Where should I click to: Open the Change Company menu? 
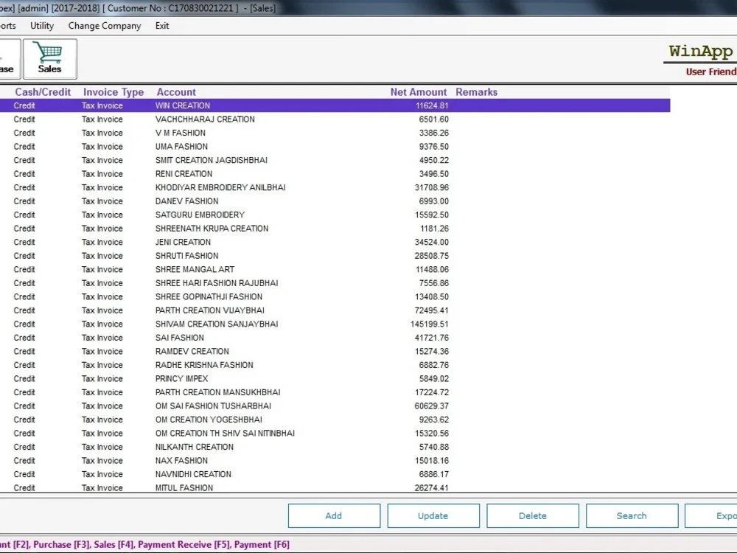pos(105,26)
